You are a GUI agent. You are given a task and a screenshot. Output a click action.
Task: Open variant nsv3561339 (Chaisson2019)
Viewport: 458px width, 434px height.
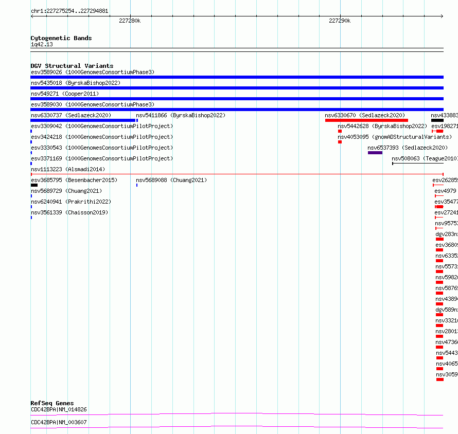69,212
